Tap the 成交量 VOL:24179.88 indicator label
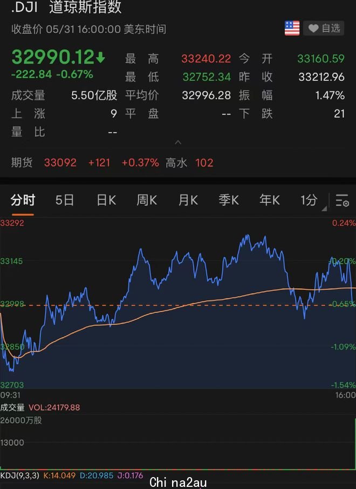 click(x=40, y=407)
